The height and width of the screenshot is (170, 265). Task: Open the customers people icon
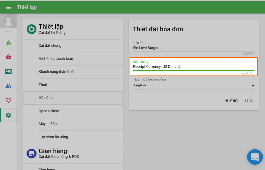click(8, 86)
